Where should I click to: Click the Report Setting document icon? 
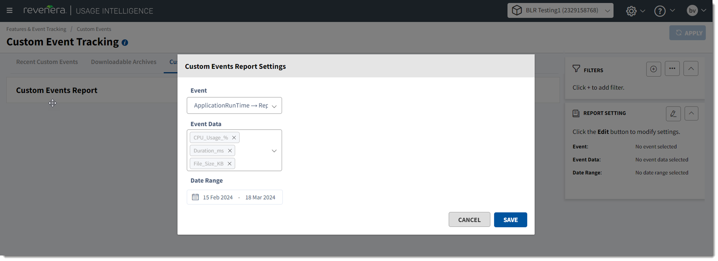576,113
